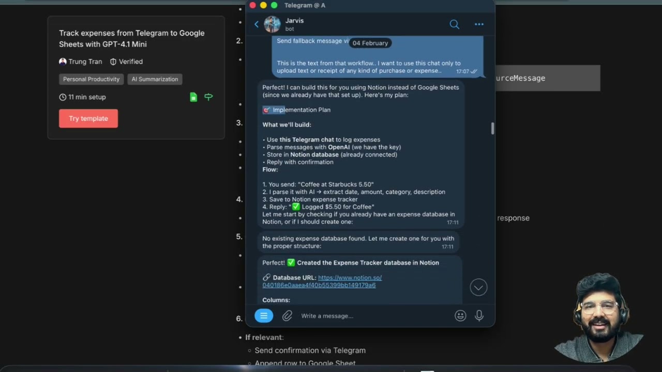This screenshot has width=662, height=372.
Task: Open the three-dots more options menu
Action: [x=479, y=24]
